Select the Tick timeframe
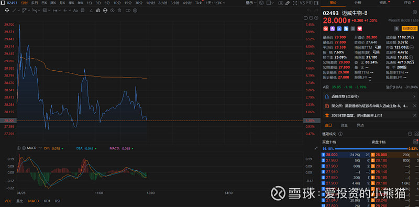This screenshot has width=419, height=207. 199,3
